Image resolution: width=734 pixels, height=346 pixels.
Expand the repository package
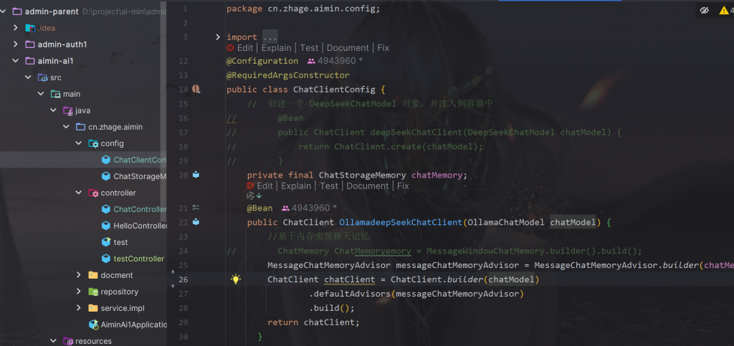[x=80, y=292]
